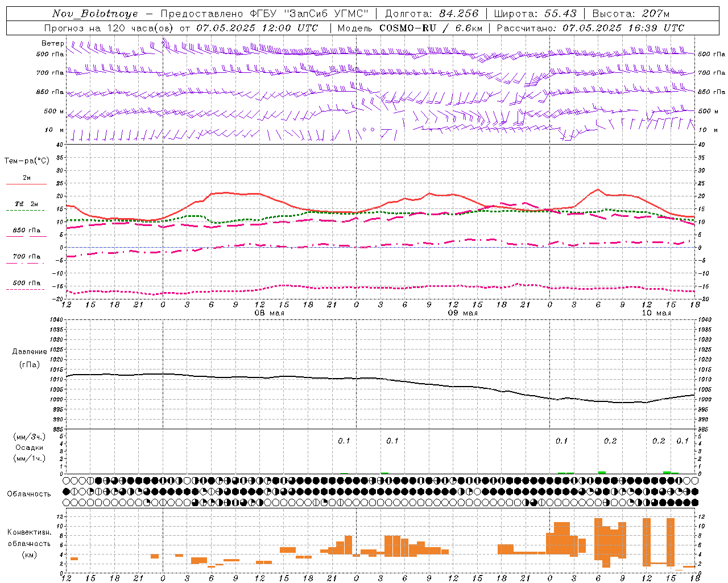Viewport: 728px width, 583px height.
Task: Click the Долгота: 84.256 field
Action: tap(432, 14)
